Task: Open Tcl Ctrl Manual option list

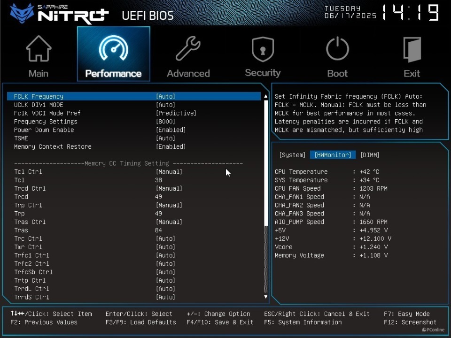Action: [x=169, y=172]
